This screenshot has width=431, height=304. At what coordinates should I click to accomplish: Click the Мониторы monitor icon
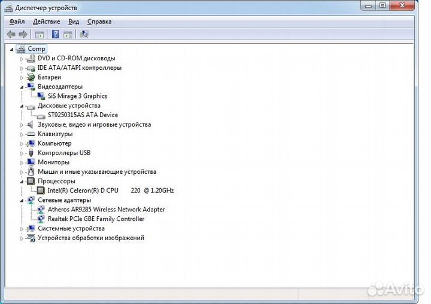[x=31, y=162]
